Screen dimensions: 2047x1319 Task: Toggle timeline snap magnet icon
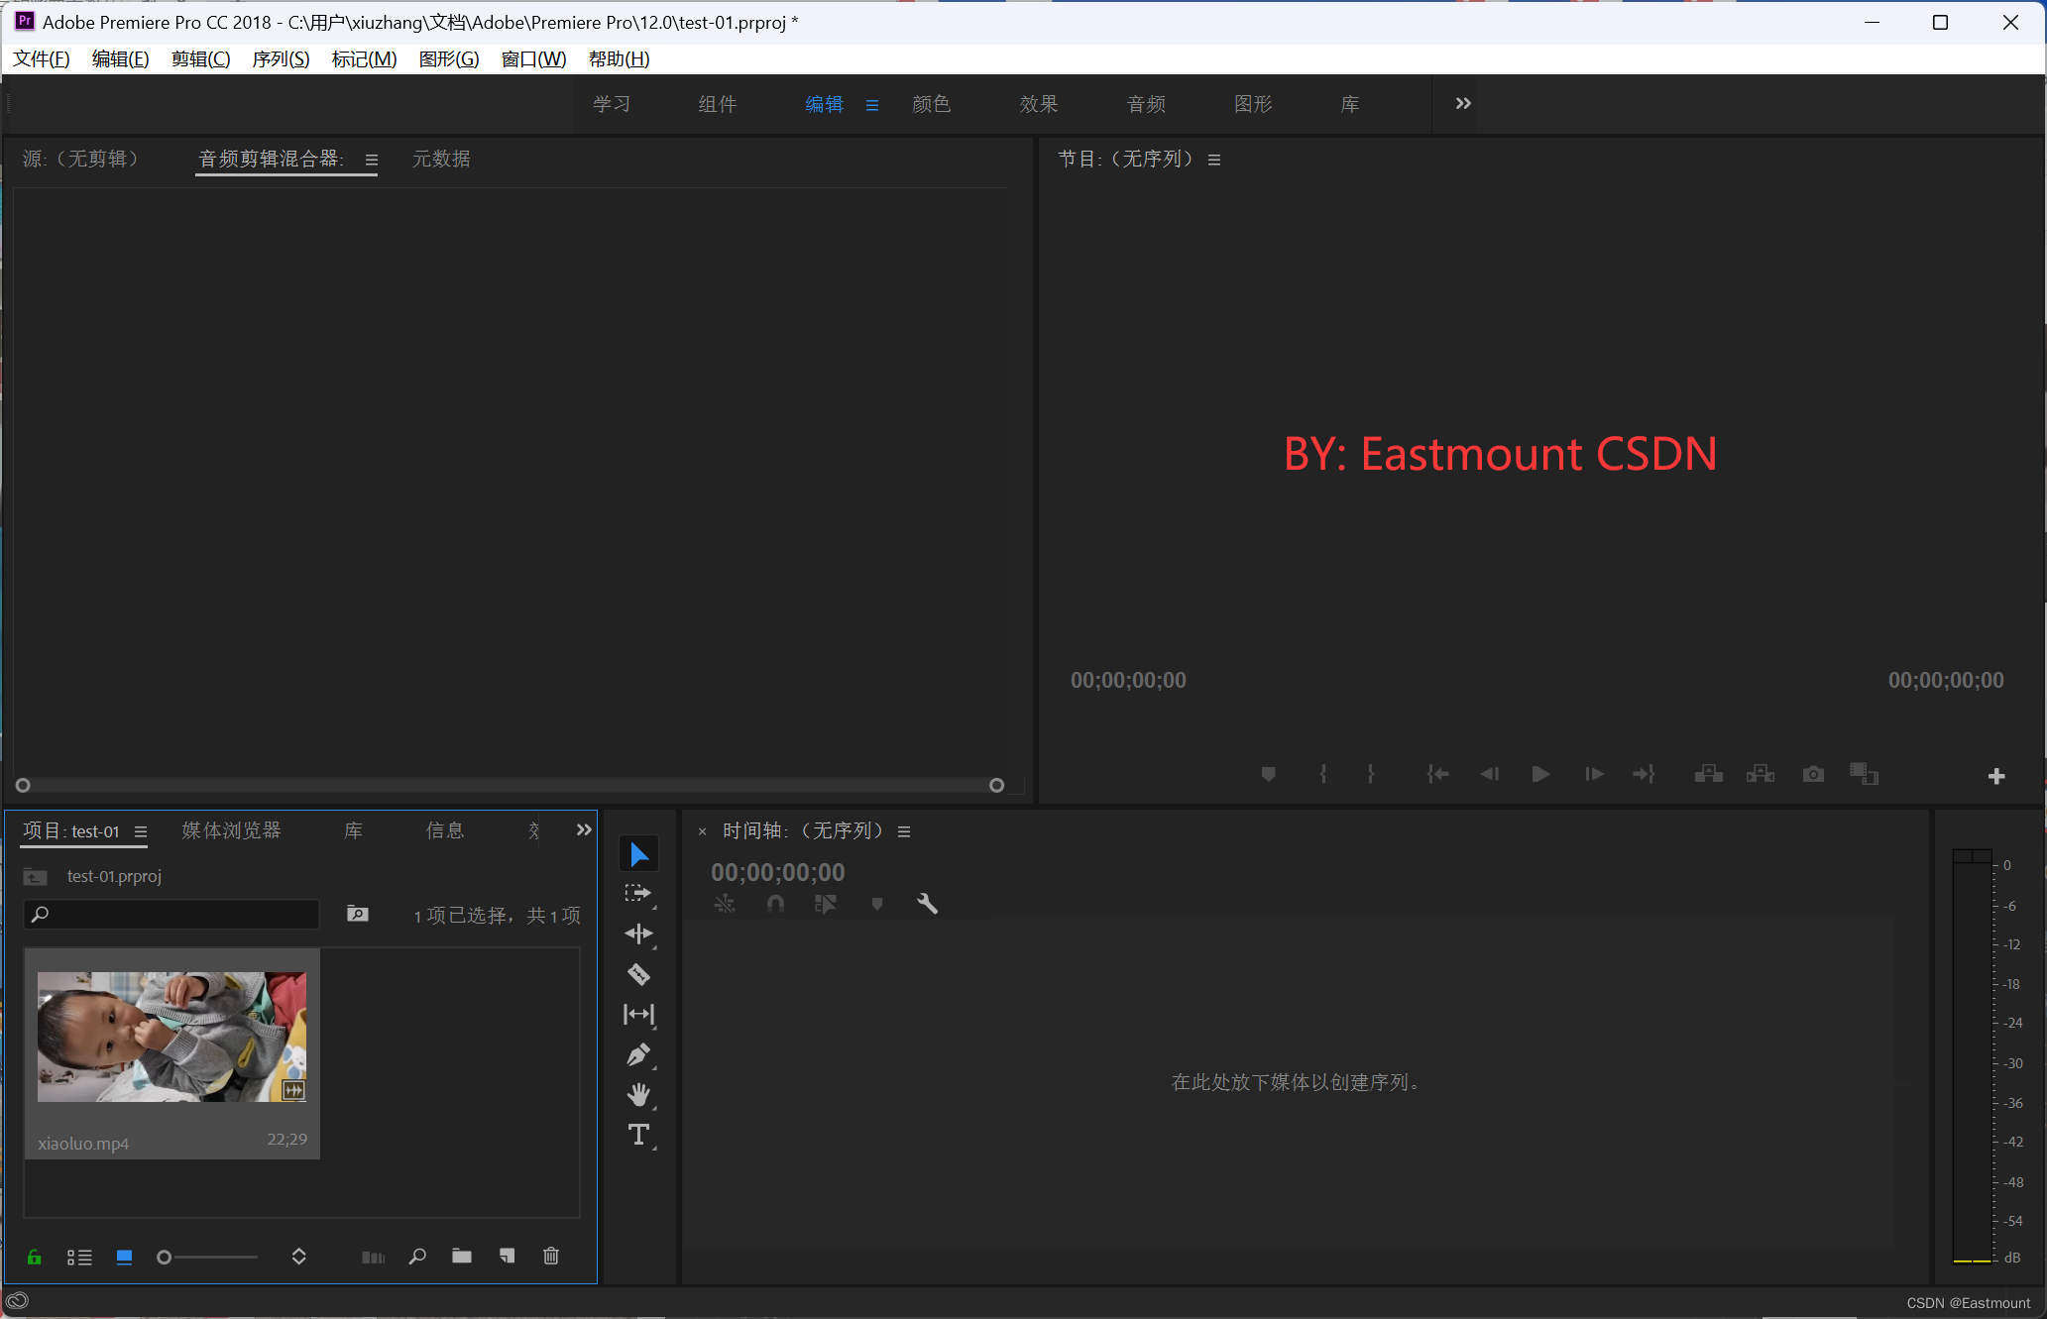click(x=775, y=904)
